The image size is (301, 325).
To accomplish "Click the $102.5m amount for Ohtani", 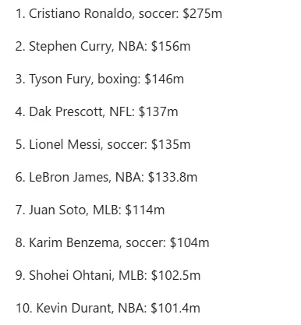I will click(x=175, y=275).
